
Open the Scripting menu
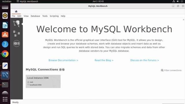click(x=54, y=16)
